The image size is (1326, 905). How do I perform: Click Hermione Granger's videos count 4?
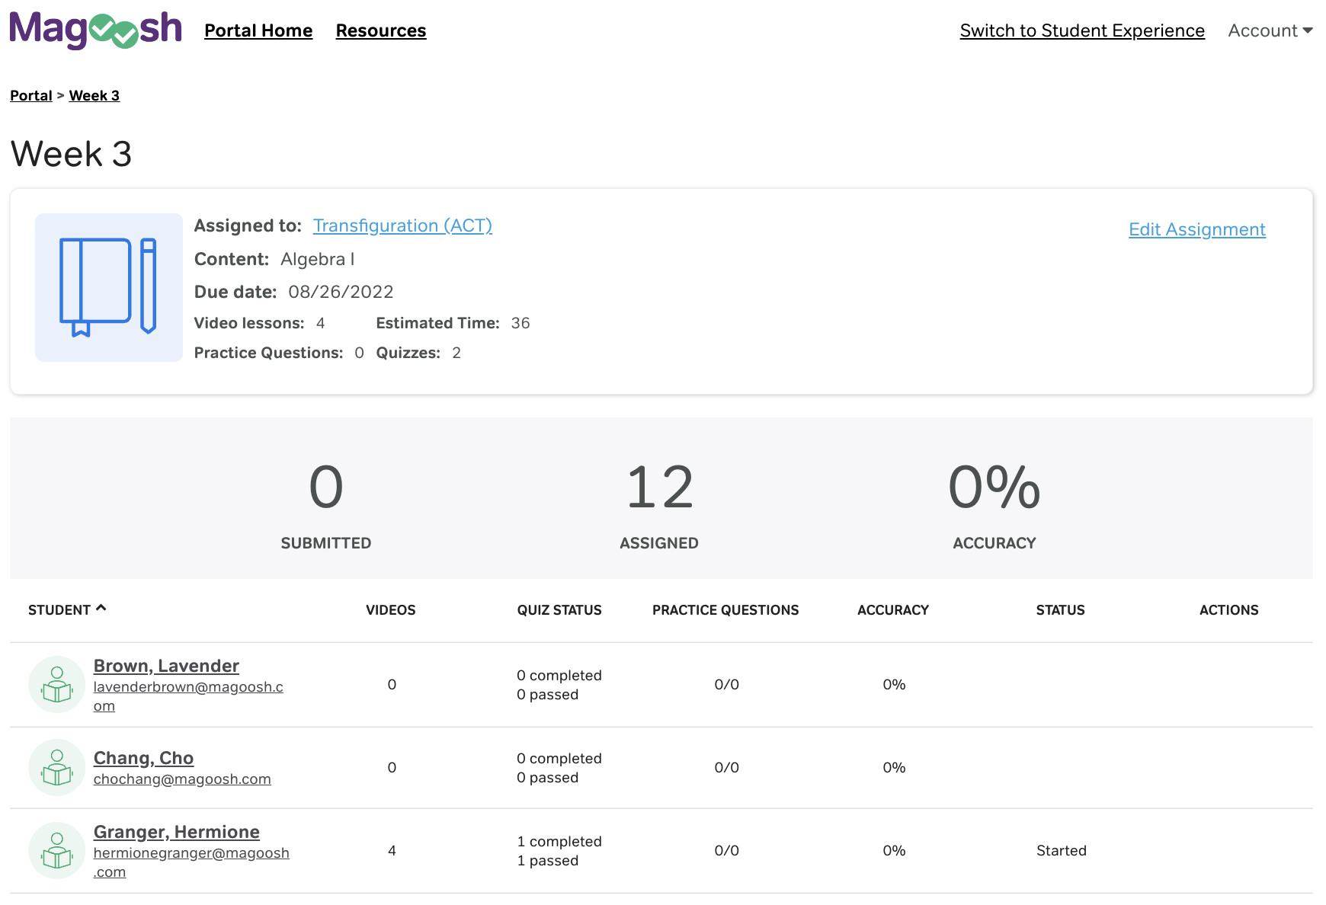point(392,850)
